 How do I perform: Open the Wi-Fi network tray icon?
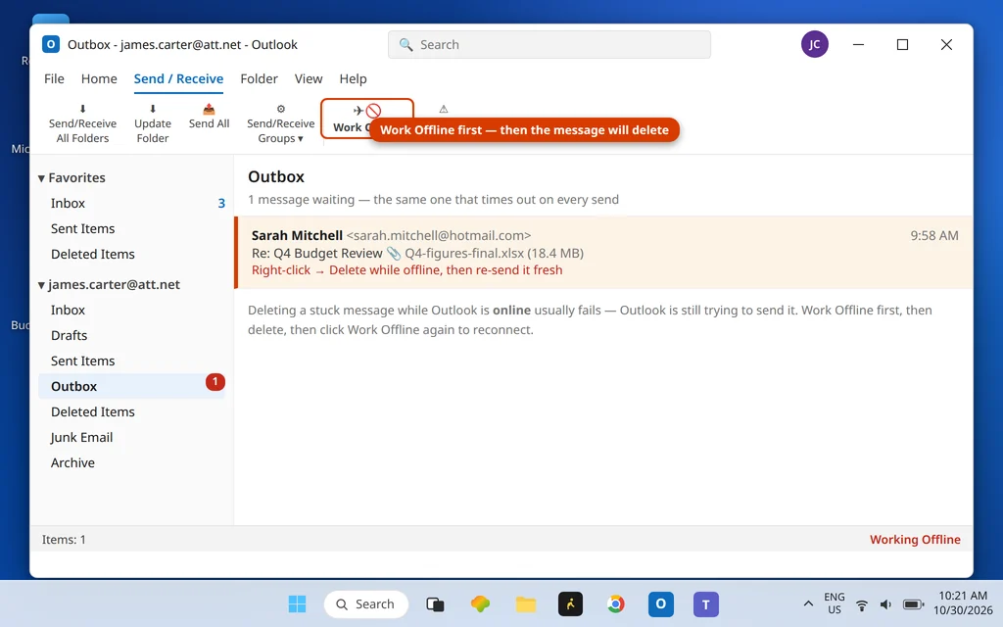click(x=862, y=604)
